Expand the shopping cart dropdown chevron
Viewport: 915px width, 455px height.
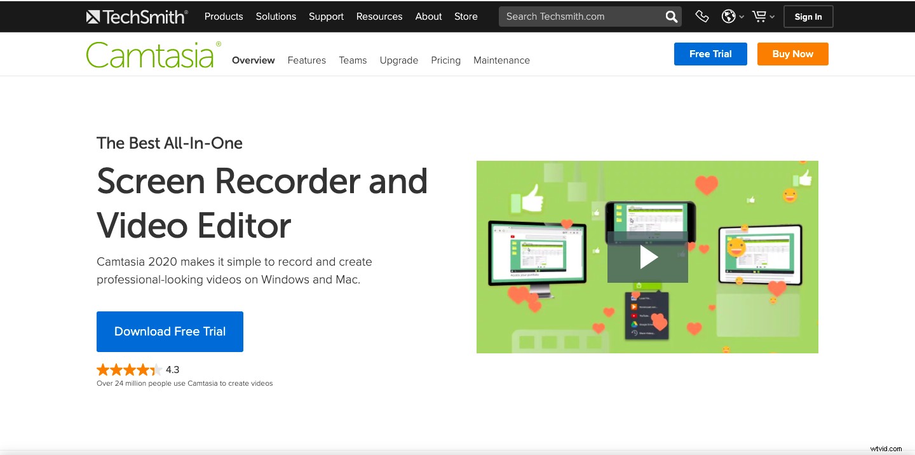point(772,17)
